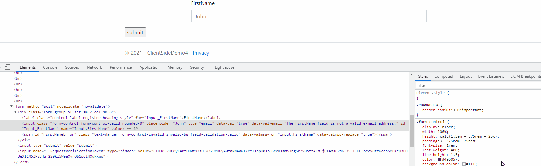Show the Computed styles tab
Image resolution: width=541 pixels, height=166 pixels.
[444, 76]
